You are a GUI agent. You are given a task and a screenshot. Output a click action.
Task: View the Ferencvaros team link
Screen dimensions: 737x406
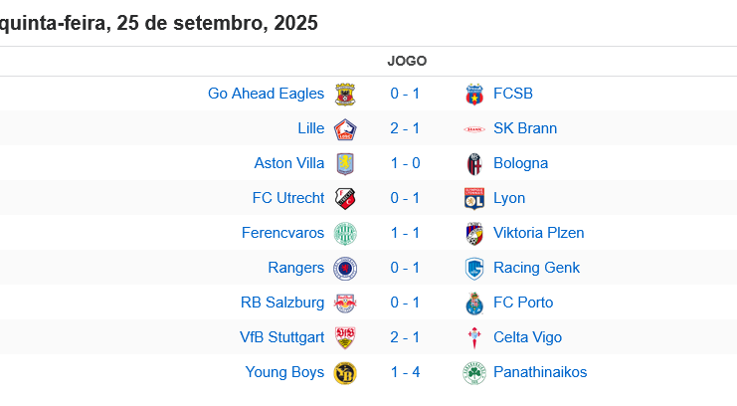(282, 233)
